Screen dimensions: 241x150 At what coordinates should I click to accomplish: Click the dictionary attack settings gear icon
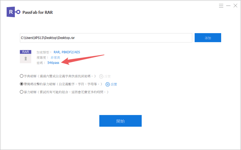[x=101, y=77]
